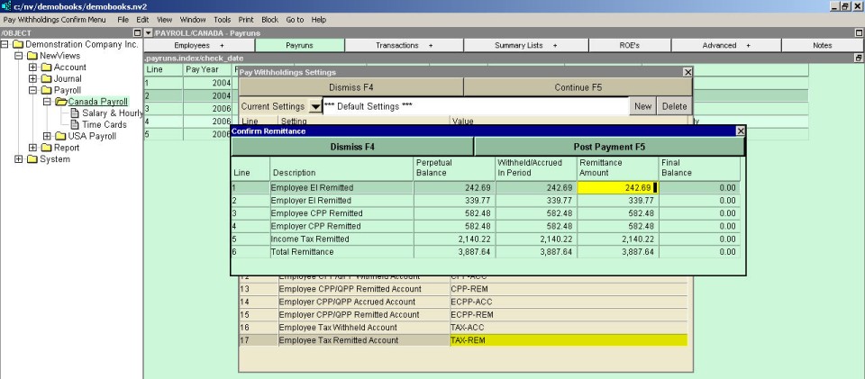
Task: Expand the USA Payroll tree node
Action: (47, 137)
